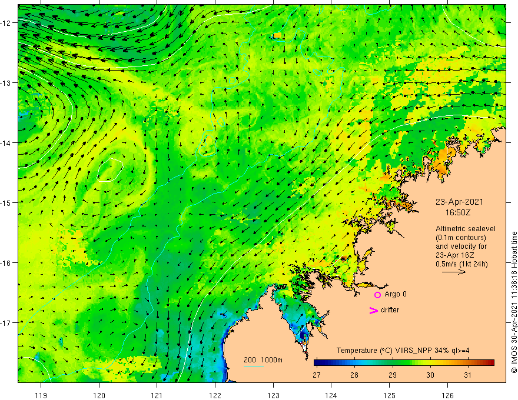Click the velocity scale reference arrow
518x400 pixels.
click(454, 272)
